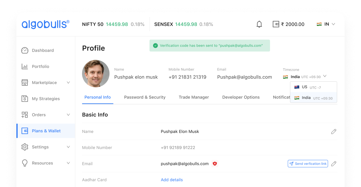Click the Dashboard gauge icon

point(25,50)
